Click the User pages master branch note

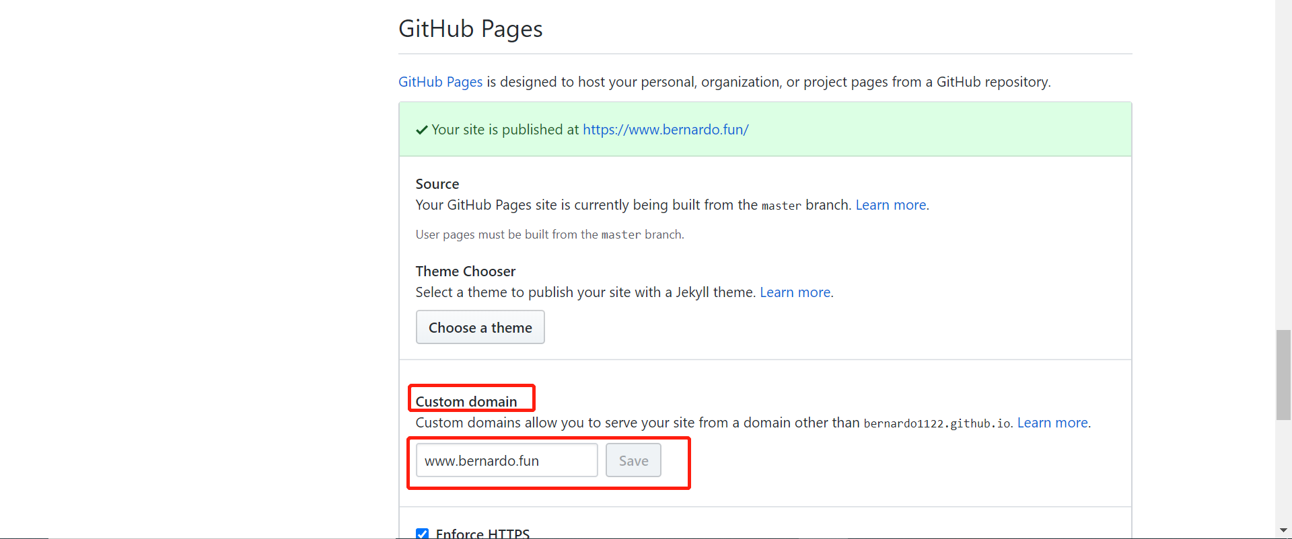coord(549,235)
